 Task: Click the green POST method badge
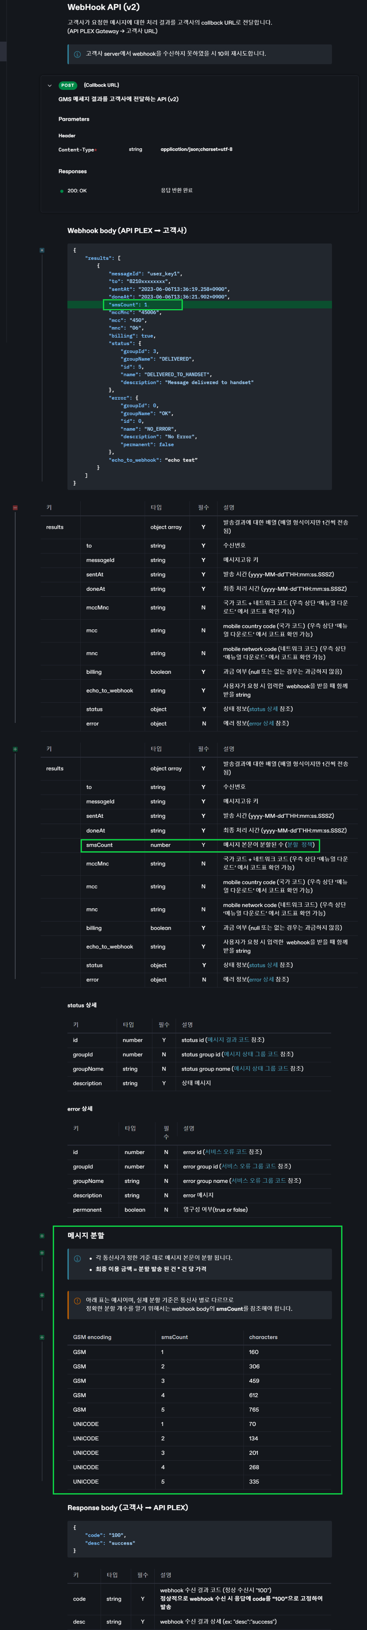coord(68,85)
